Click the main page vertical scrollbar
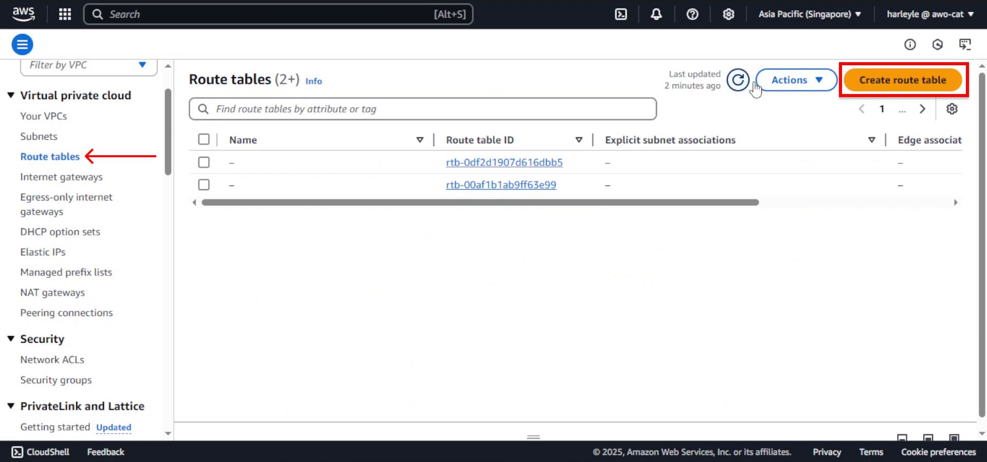This screenshot has height=462, width=987. 982,245
